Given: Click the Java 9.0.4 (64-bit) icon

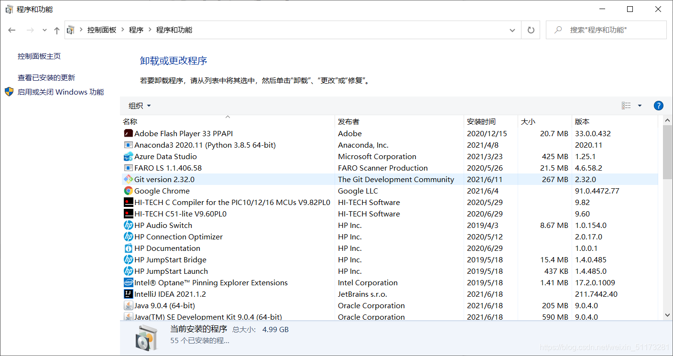Looking at the screenshot, I should [x=128, y=305].
